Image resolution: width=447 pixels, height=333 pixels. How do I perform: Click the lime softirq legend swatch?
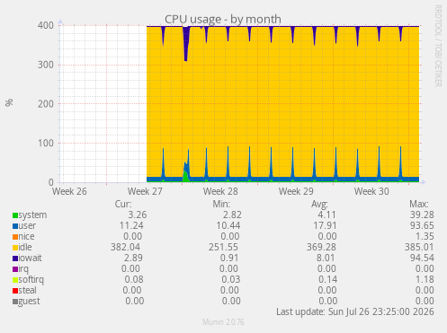[15, 280]
